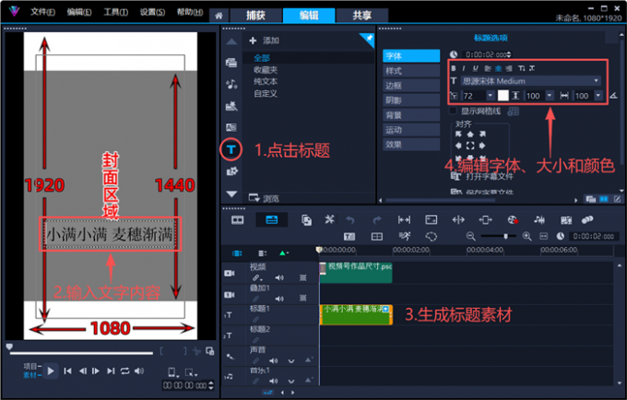
Task: Mute the 视频 track
Action: click(279, 277)
